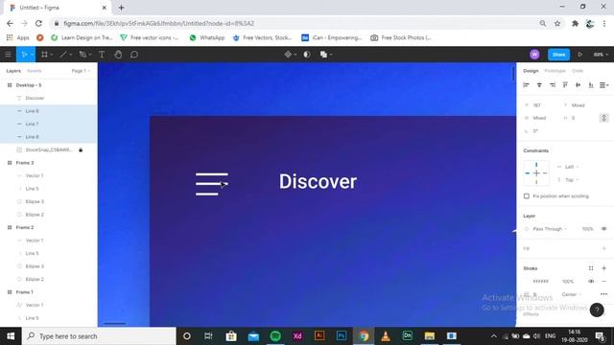This screenshot has height=345, width=614.
Task: Click the Present play icon
Action: 579,55
